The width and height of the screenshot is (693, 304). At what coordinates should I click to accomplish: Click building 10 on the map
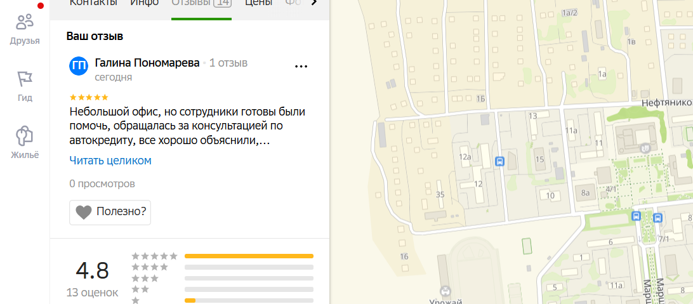pyautogui.click(x=550, y=195)
